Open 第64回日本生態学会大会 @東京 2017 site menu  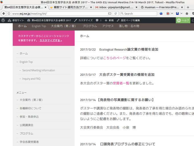click(49, 20)
